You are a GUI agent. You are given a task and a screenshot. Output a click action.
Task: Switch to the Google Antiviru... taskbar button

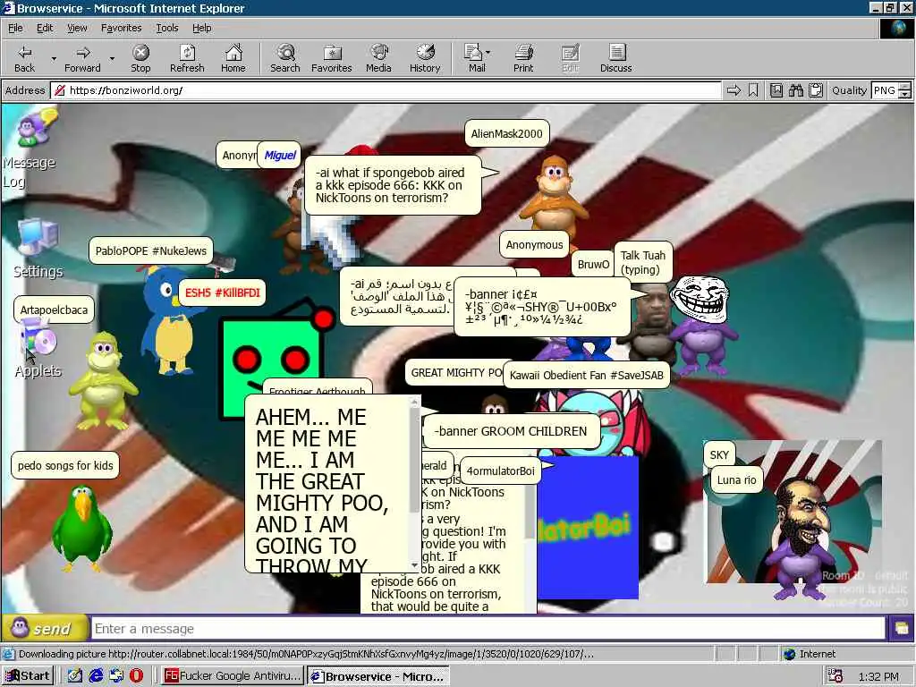click(x=232, y=676)
